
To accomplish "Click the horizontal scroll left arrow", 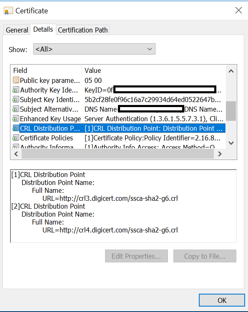I will [16, 154].
